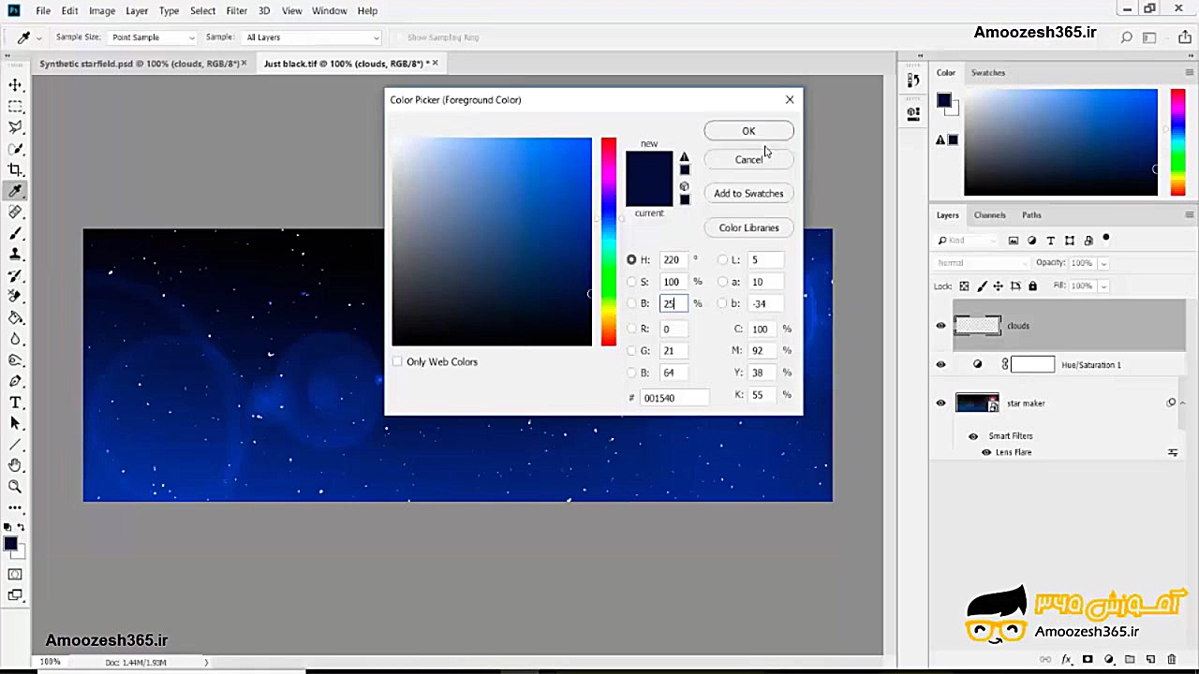
Task: Select the S saturation radio button
Action: (x=631, y=282)
